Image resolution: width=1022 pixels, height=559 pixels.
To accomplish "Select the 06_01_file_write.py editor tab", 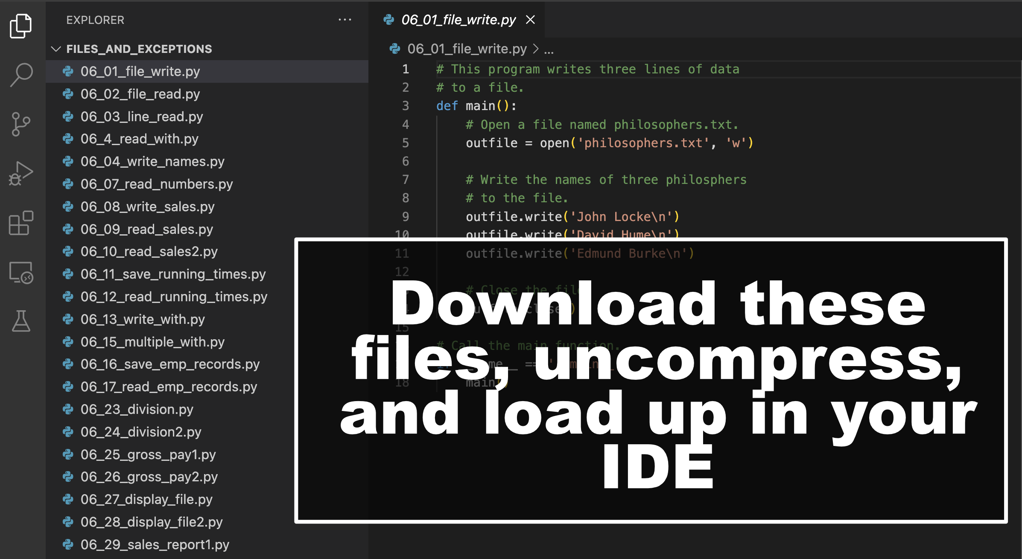I will tap(458, 20).
